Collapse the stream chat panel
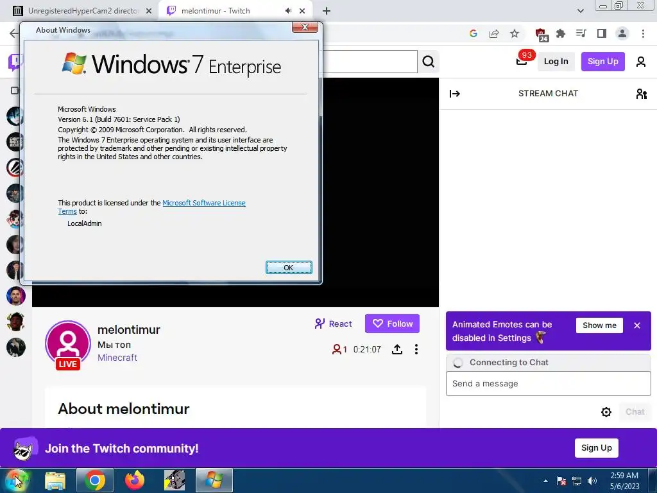Screen dimensions: 657x493 pos(455,94)
